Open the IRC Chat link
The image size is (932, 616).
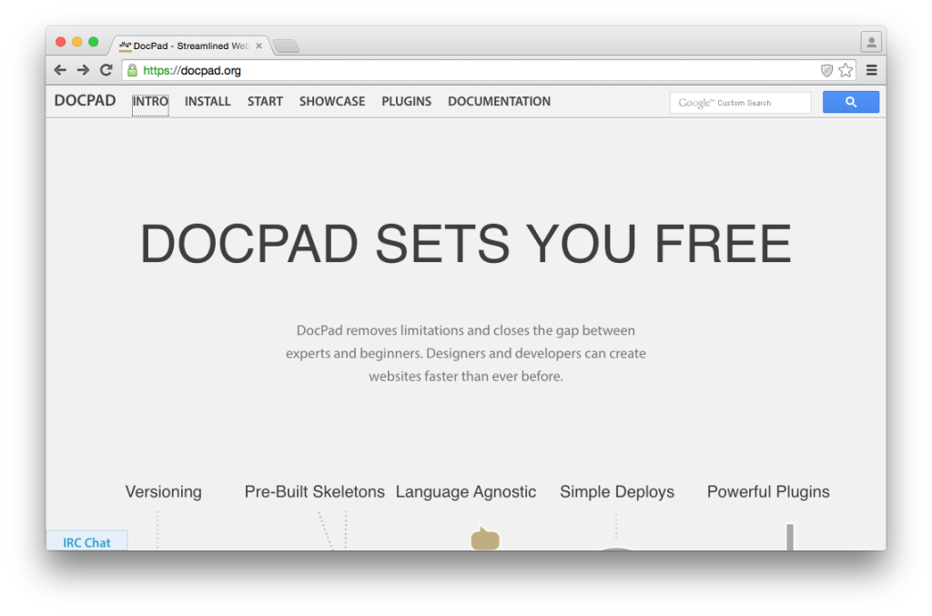point(86,541)
